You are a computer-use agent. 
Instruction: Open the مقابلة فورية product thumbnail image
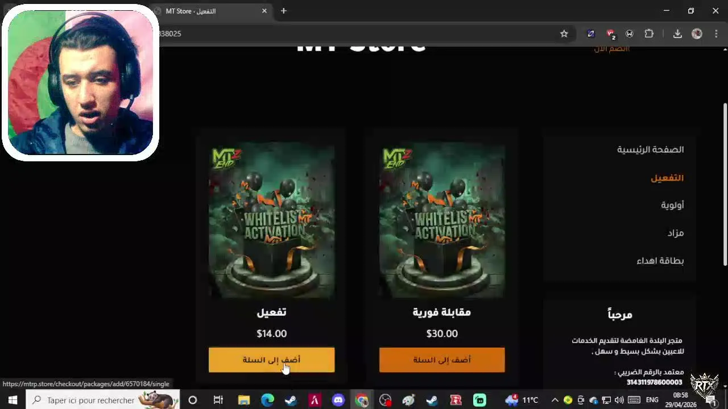(442, 220)
